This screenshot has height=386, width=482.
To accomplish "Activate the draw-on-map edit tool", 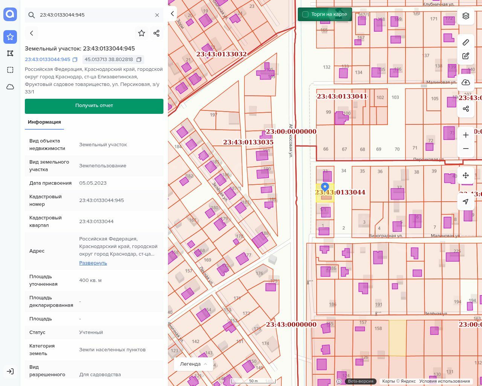I will coord(466,56).
